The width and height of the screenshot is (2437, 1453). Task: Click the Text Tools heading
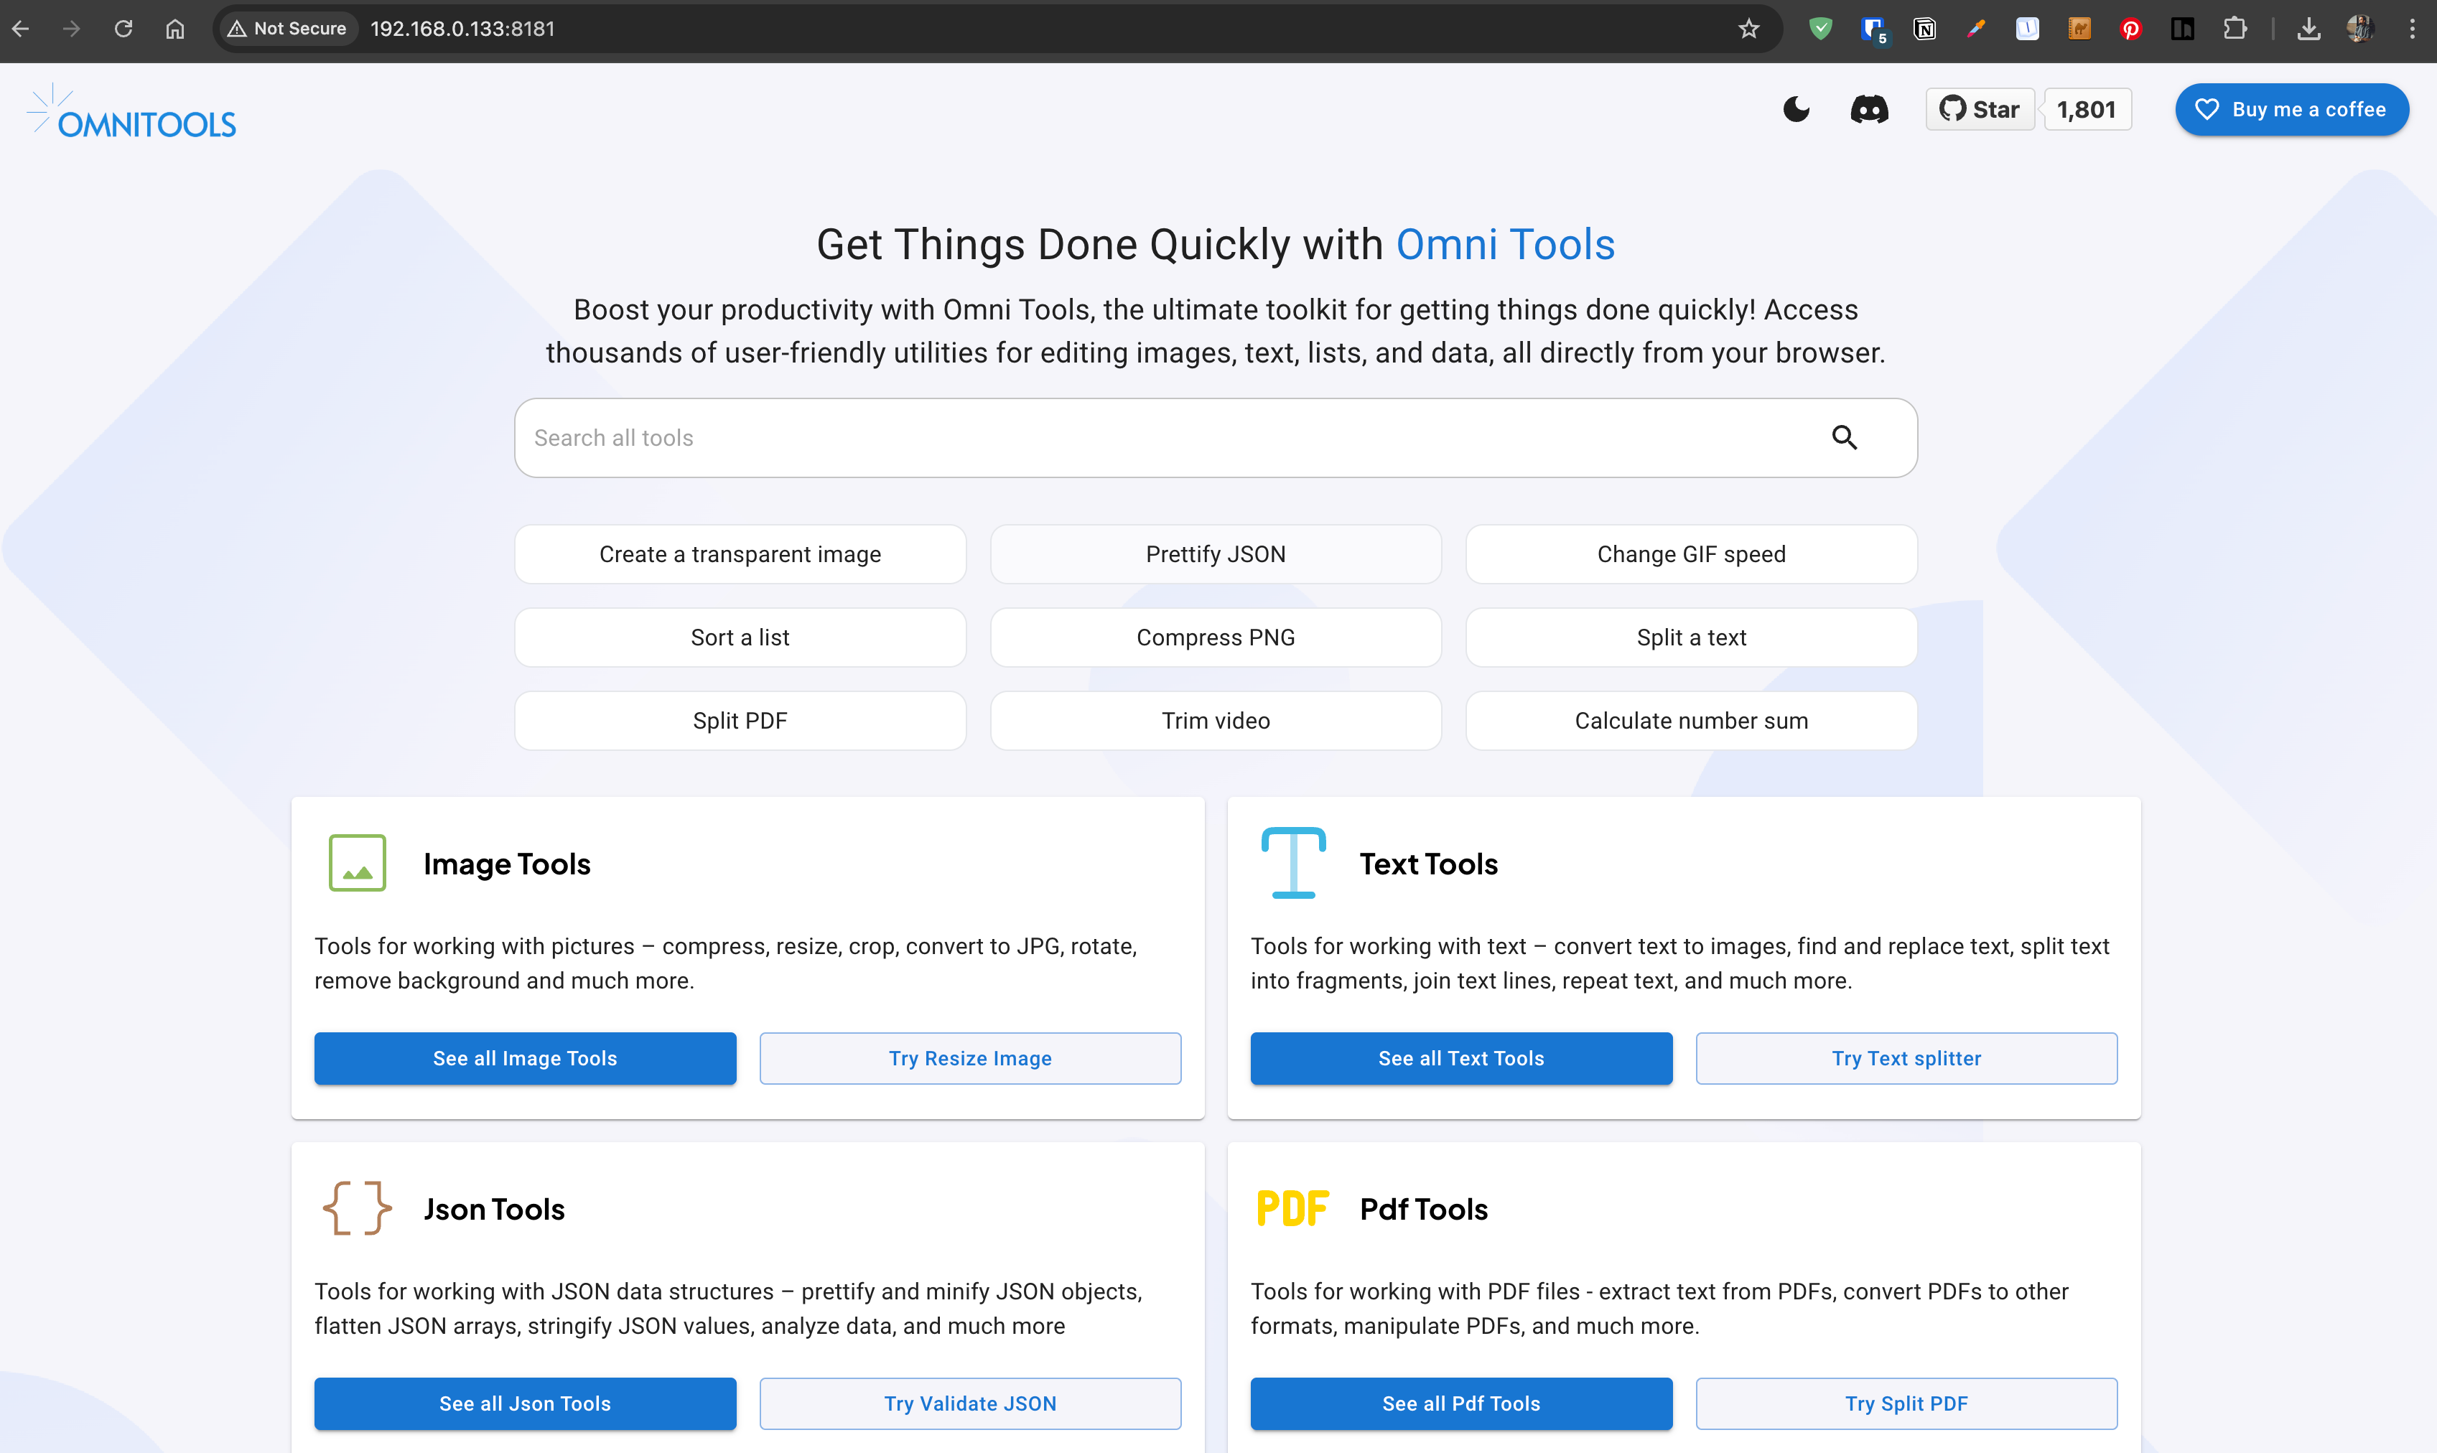pyautogui.click(x=1428, y=864)
